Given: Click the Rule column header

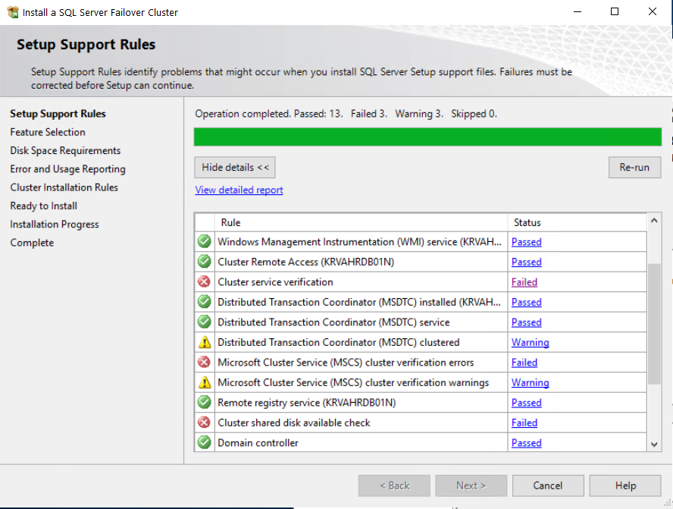Looking at the screenshot, I should (361, 222).
